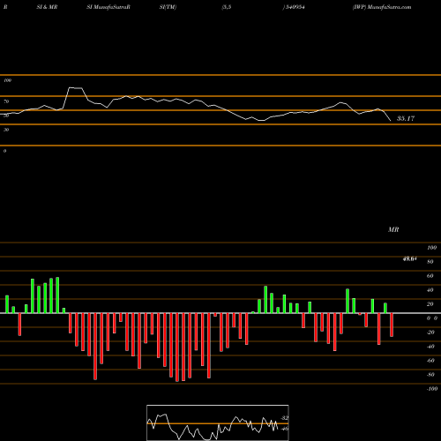This screenshot has width=441, height=441.
Task: Click the RSI axis label 100
Action: 7,80
